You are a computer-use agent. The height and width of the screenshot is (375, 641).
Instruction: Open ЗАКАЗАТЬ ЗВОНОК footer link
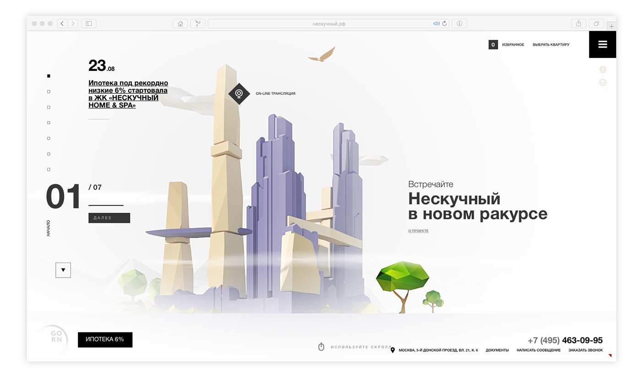586,350
